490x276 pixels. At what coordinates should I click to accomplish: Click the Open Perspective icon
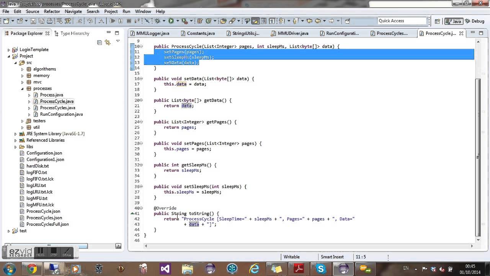pyautogui.click(x=437, y=21)
